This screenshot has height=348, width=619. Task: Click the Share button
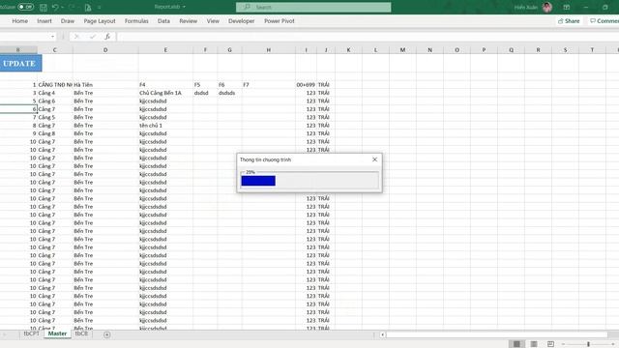[569, 21]
